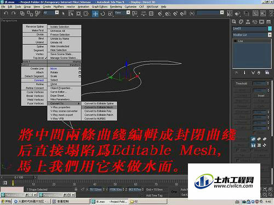Activate the Select and Link tool
Screen dimensions: 274x205
pos(22,13)
